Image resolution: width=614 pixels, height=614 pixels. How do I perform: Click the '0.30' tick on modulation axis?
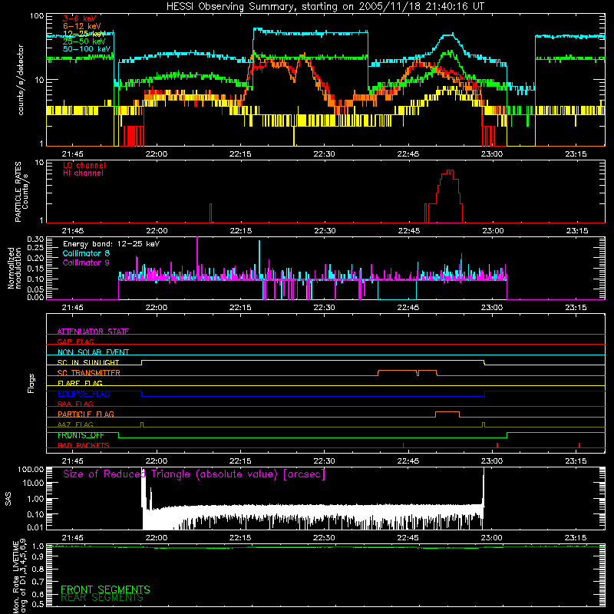35,239
